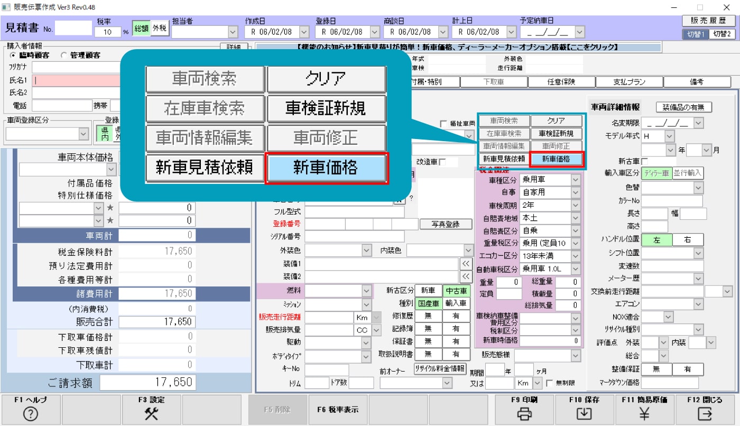
Task: Click the << button beside 装備1
Action: tap(466, 263)
